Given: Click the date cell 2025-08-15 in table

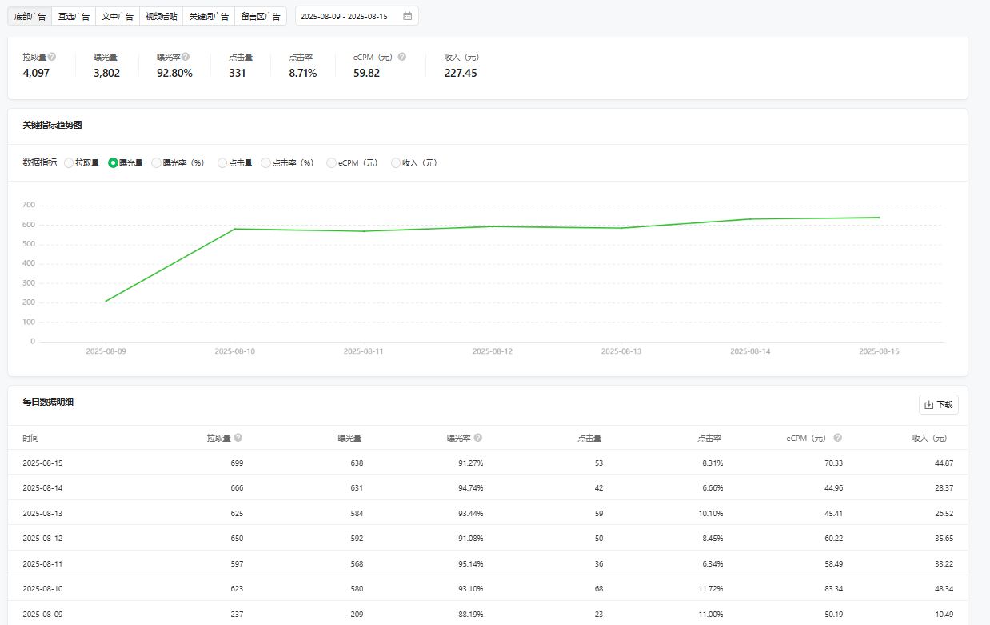Looking at the screenshot, I should [42, 463].
